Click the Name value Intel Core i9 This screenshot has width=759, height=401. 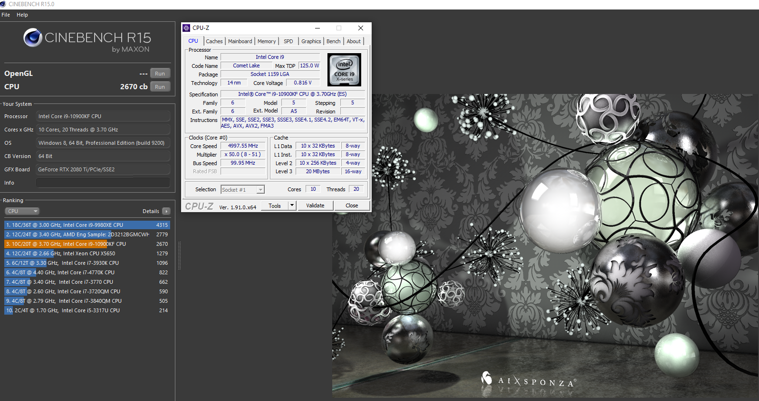[x=270, y=57]
